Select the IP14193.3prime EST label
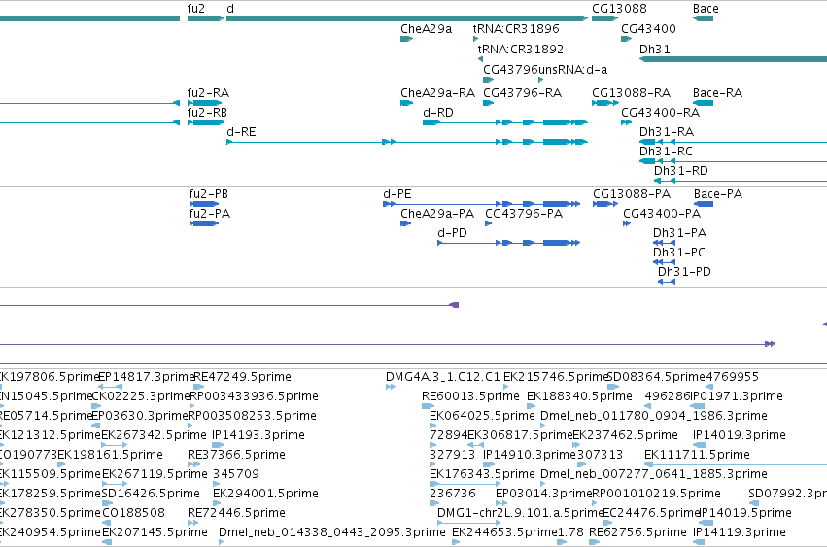 (258, 435)
